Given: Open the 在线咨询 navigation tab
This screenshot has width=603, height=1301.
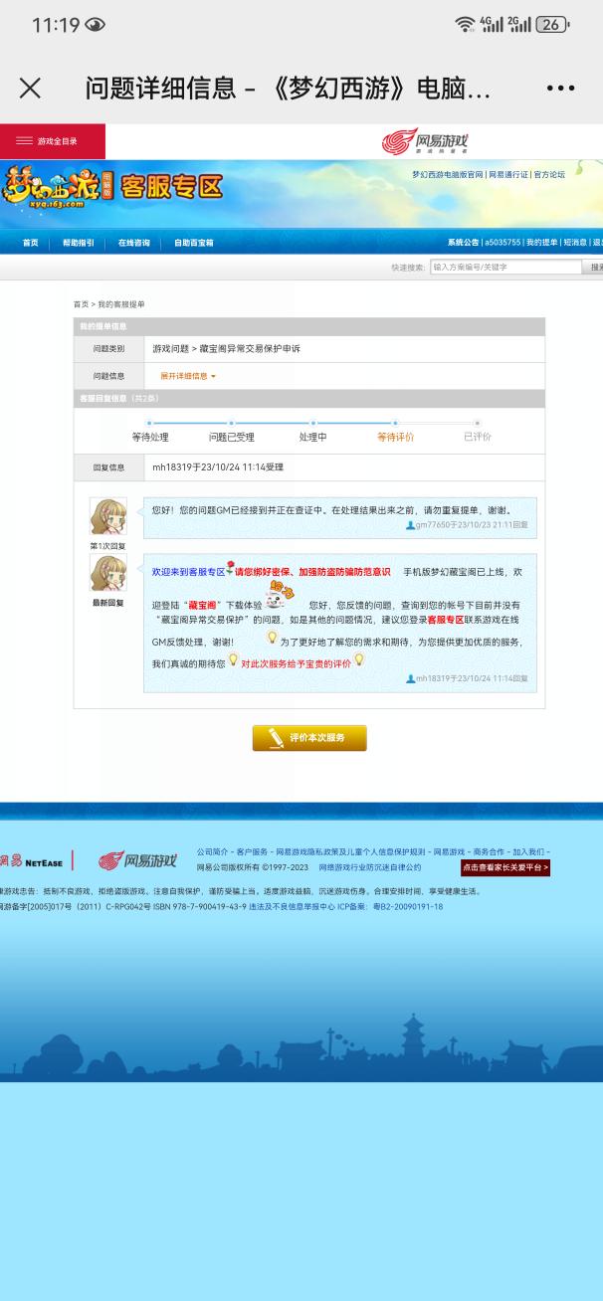Looking at the screenshot, I should [x=133, y=243].
